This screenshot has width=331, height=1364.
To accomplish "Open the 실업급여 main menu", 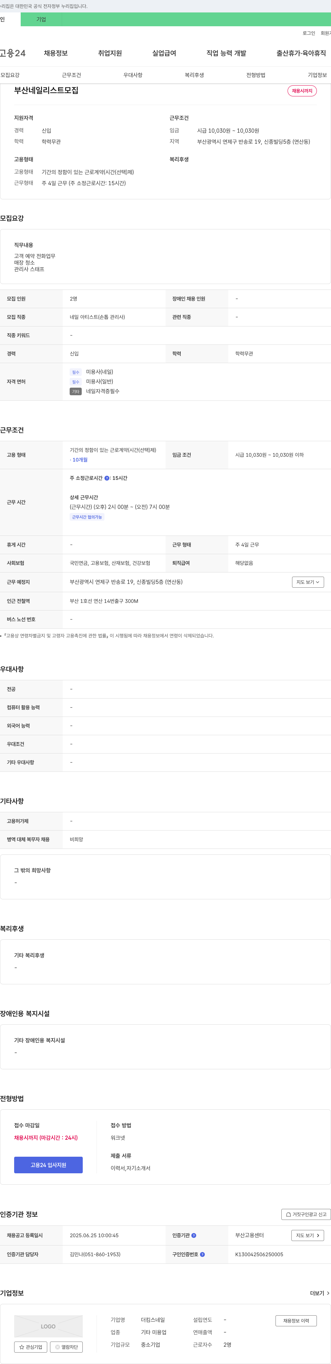I will [x=164, y=53].
